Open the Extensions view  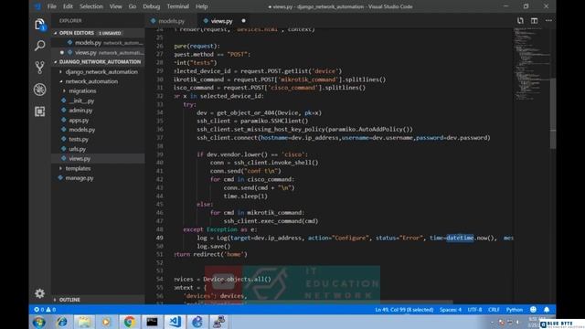(x=39, y=111)
